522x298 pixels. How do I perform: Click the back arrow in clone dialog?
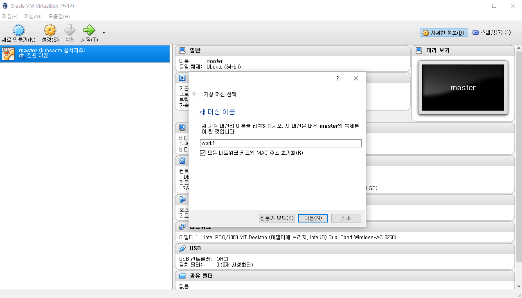coord(195,94)
